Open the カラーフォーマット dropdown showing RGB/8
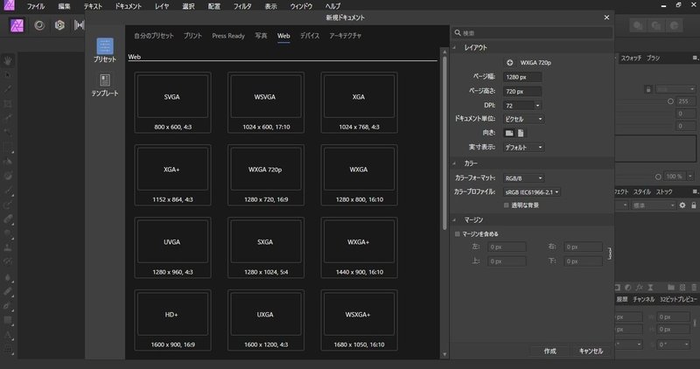This screenshot has width=700, height=369. pyautogui.click(x=523, y=178)
